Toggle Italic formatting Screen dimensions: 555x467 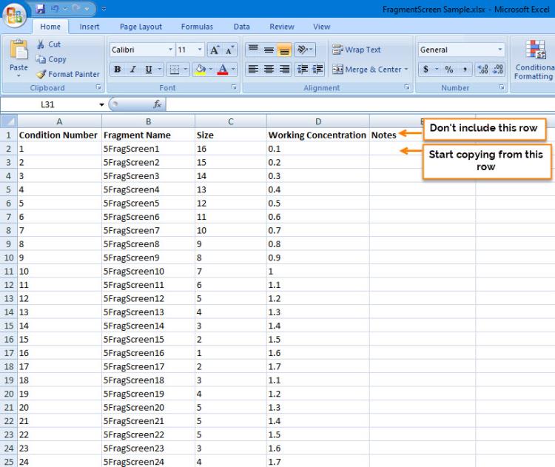coord(133,70)
